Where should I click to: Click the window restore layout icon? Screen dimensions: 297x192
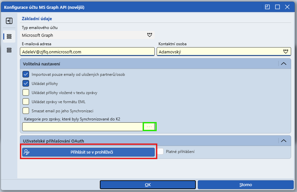pos(267,7)
